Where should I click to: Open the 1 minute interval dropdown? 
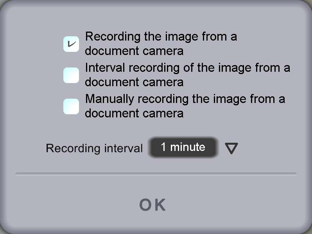(183, 147)
